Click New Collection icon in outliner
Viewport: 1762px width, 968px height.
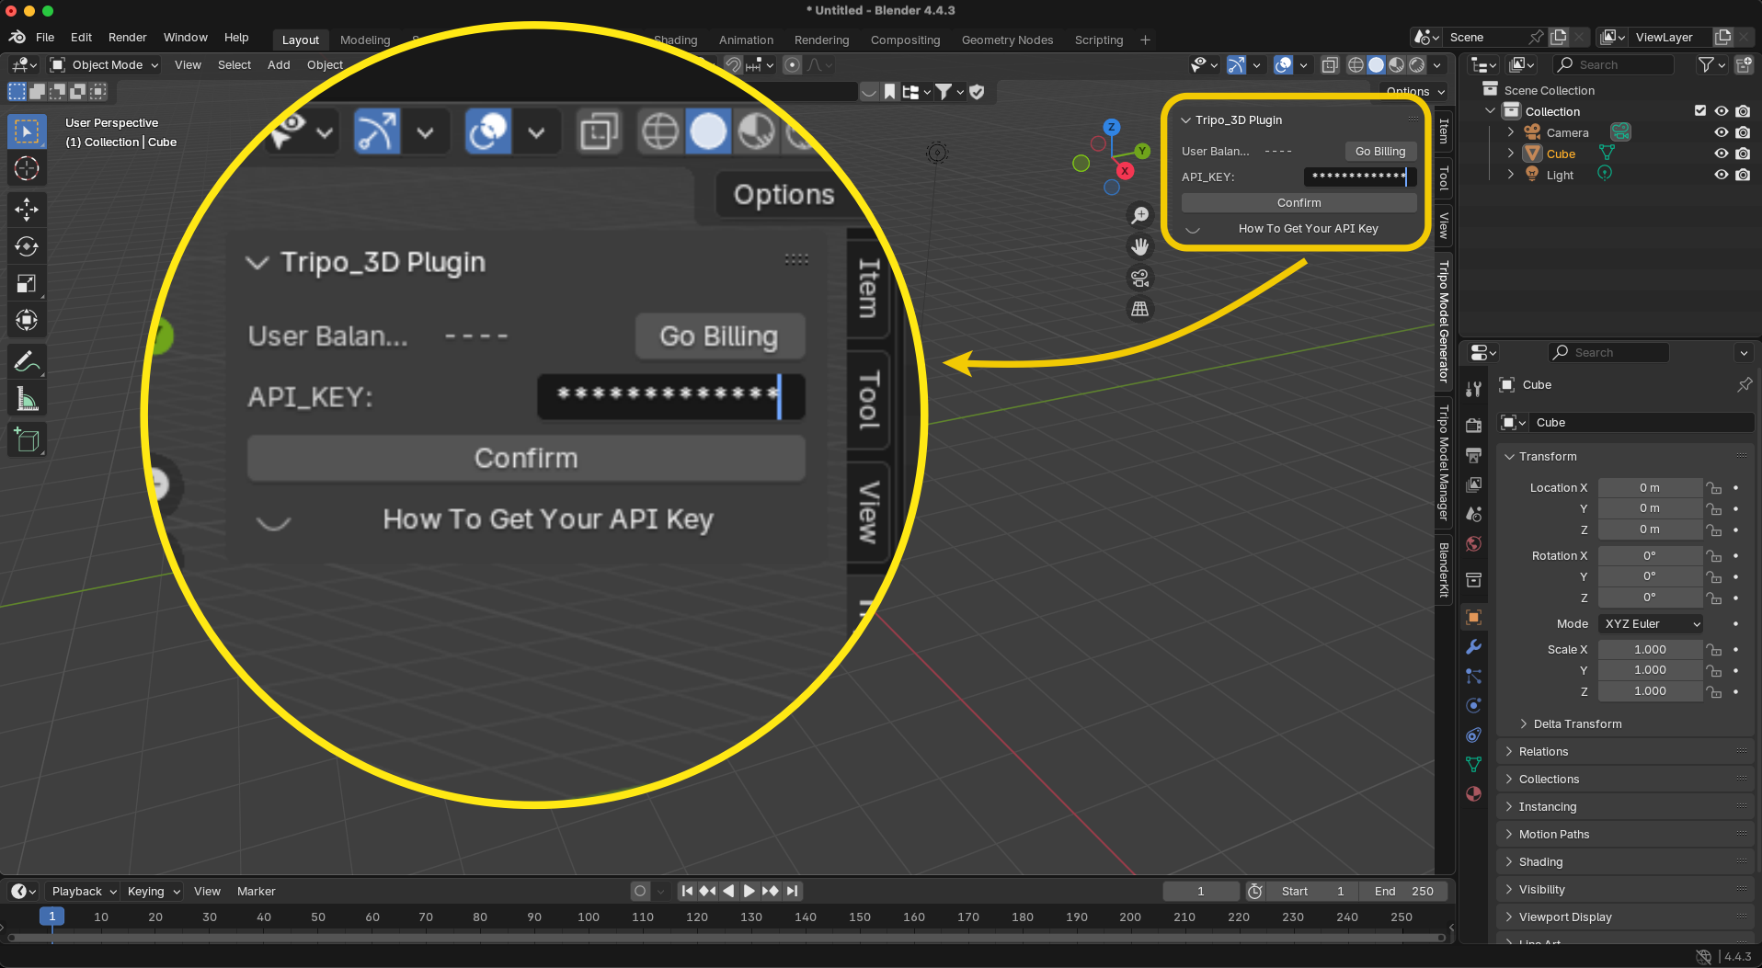click(x=1744, y=64)
